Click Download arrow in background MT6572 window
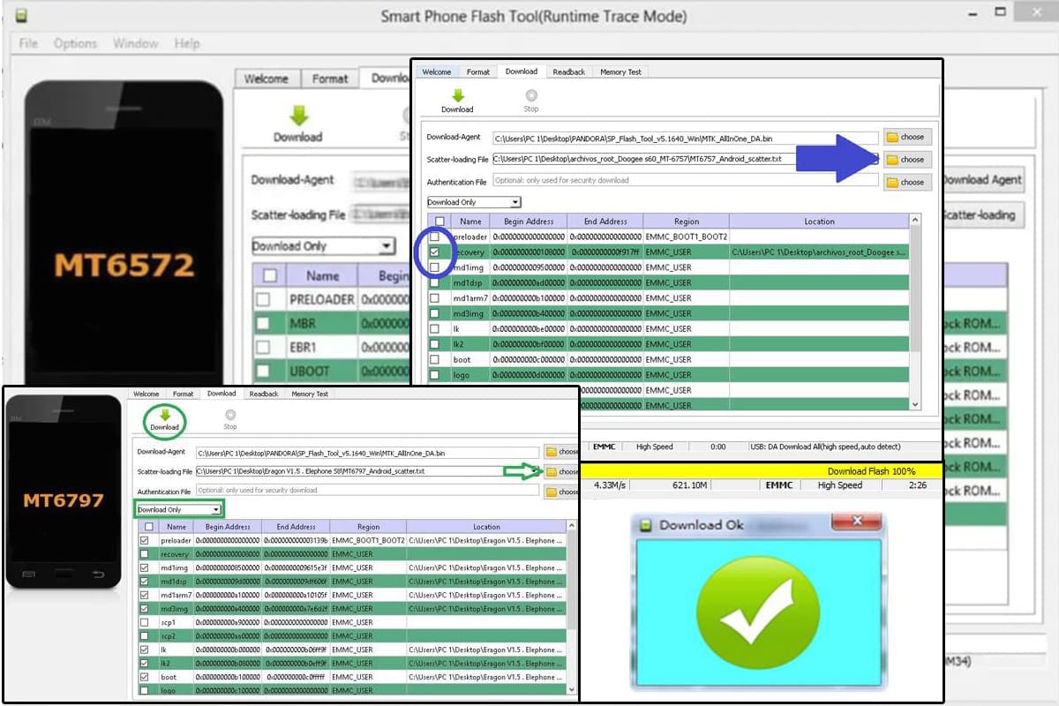1059x706 pixels. coord(298,116)
